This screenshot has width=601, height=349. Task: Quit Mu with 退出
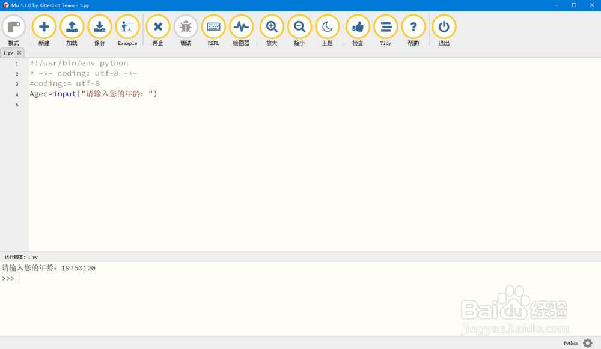(444, 31)
